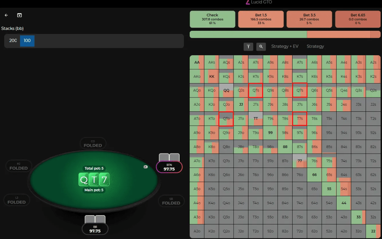Select the QTs cell in range grid
The height and width of the screenshot is (239, 382).
[x=256, y=90]
